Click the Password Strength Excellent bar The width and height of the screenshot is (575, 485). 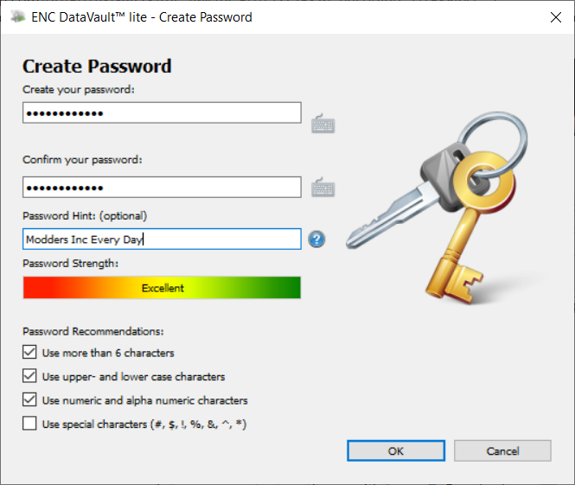[x=162, y=288]
